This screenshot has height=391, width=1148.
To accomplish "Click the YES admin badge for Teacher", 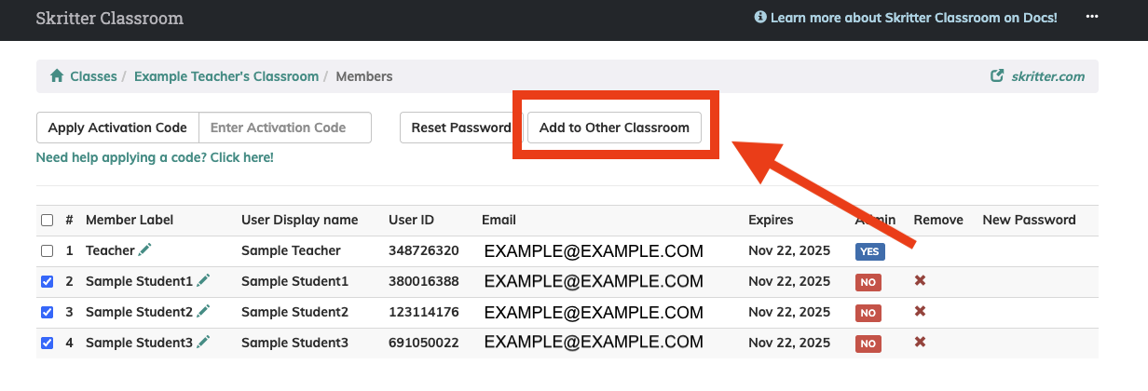I will pos(869,251).
